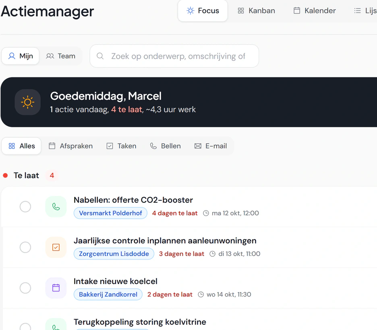Open Terugkoppeling storing koelvitrine action
Screen dimensions: 377x330
[140, 322]
